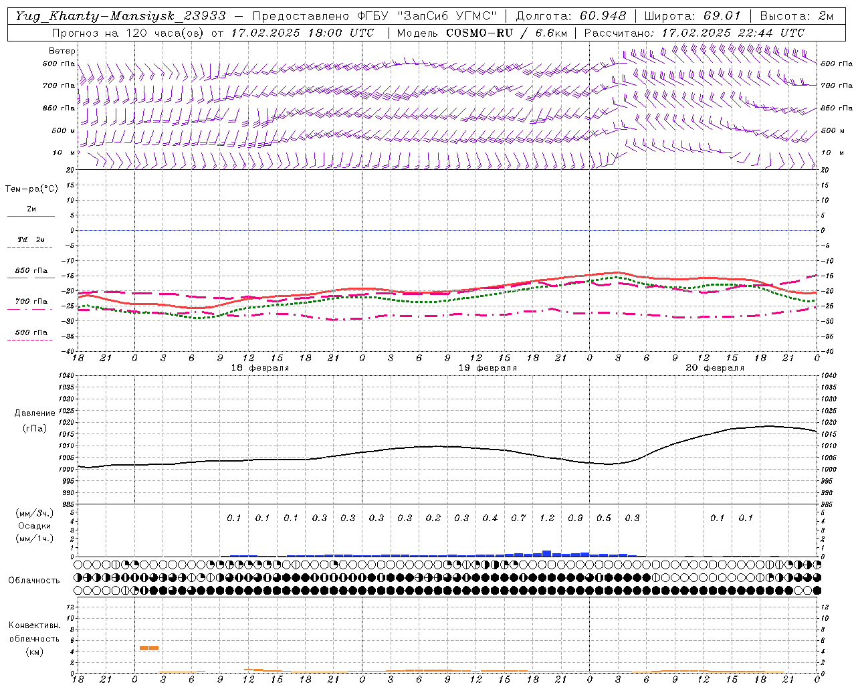Click the 'Прогноз на 120 часа(ов)' text
The height and width of the screenshot is (685, 856).
tap(129, 33)
